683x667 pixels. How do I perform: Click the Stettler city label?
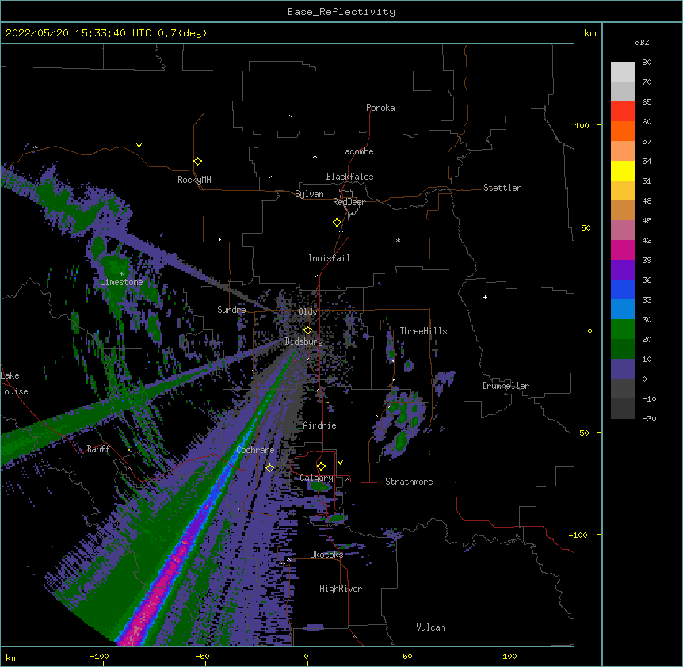(502, 188)
